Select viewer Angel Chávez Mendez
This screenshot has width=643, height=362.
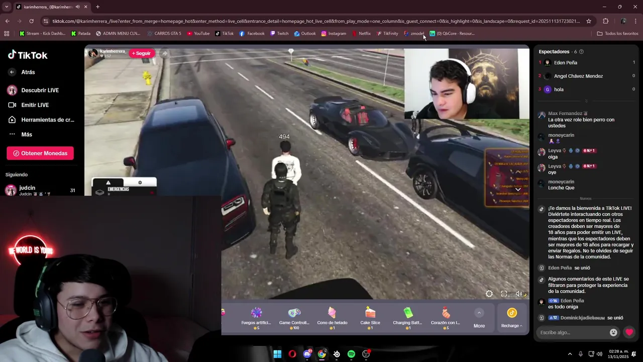[578, 76]
